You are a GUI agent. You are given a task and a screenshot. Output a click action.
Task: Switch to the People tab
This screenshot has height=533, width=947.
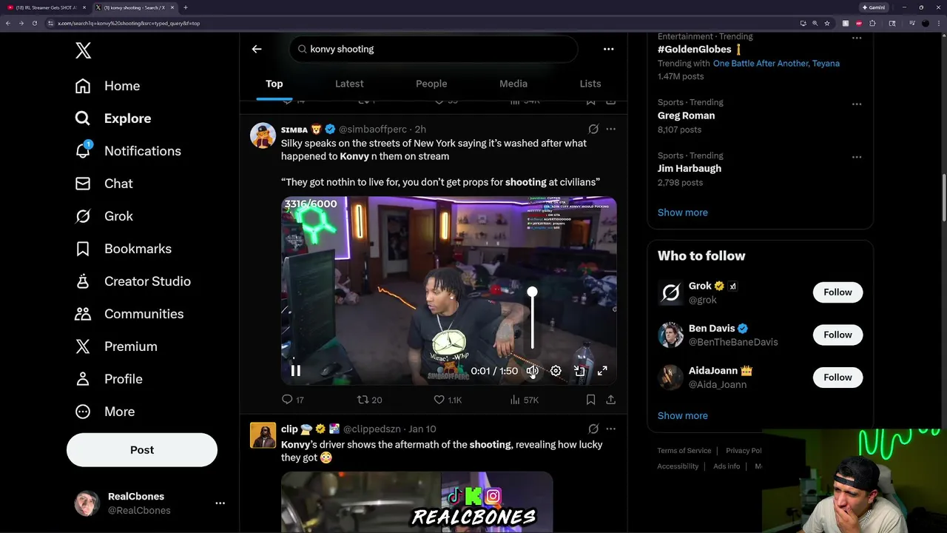(431, 84)
